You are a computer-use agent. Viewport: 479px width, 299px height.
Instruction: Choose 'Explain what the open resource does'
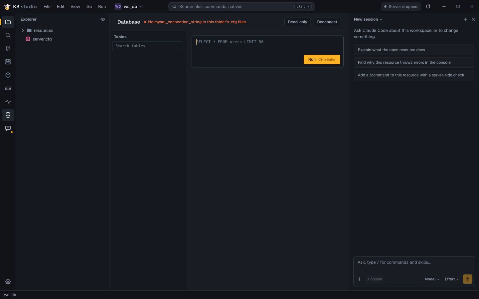coord(414,50)
